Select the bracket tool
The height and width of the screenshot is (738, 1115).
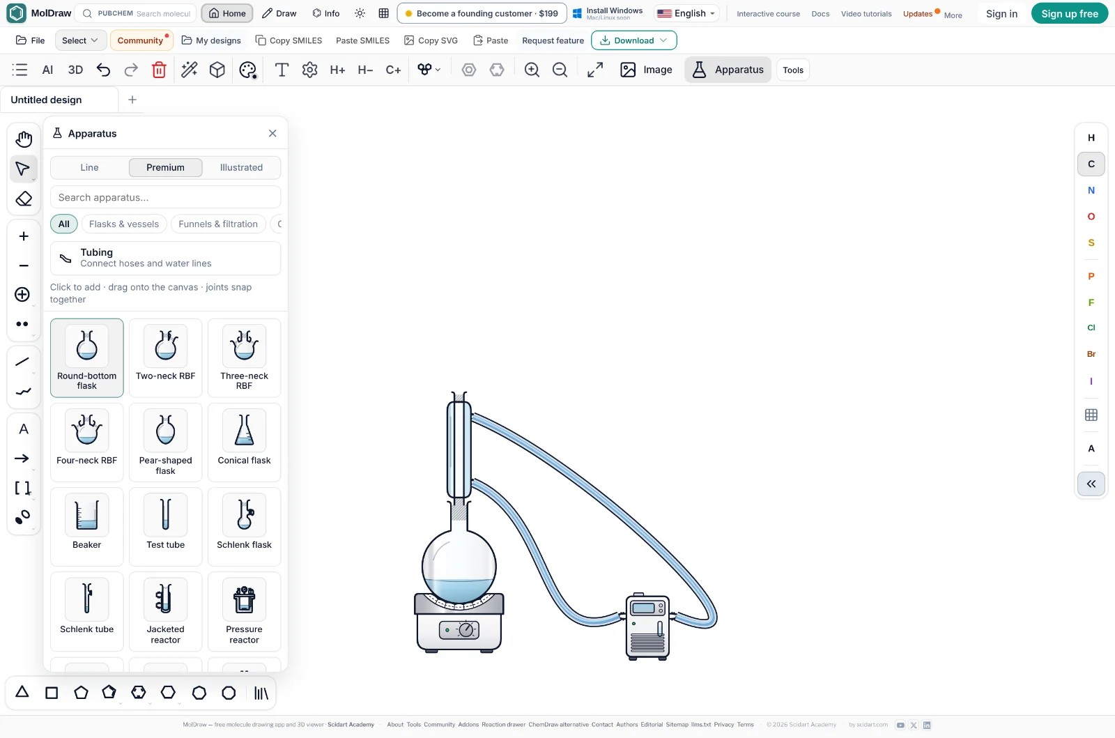click(22, 488)
